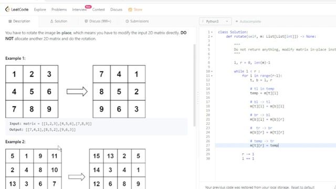Click the Discuss tab chat icon
Image resolution: width=336 pixels, height=189 pixels.
pos(86,21)
